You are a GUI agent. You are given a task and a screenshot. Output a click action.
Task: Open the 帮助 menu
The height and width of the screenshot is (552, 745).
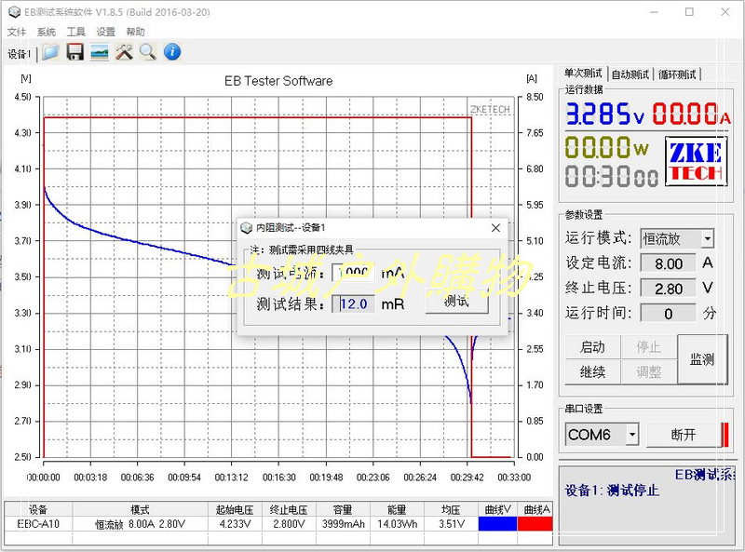[x=135, y=32]
